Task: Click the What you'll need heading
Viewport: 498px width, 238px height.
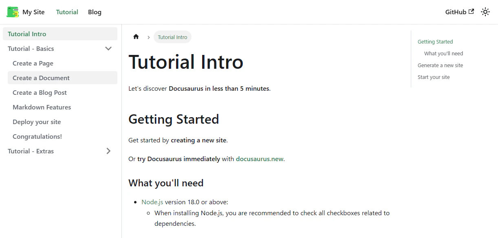Action: tap(166, 183)
